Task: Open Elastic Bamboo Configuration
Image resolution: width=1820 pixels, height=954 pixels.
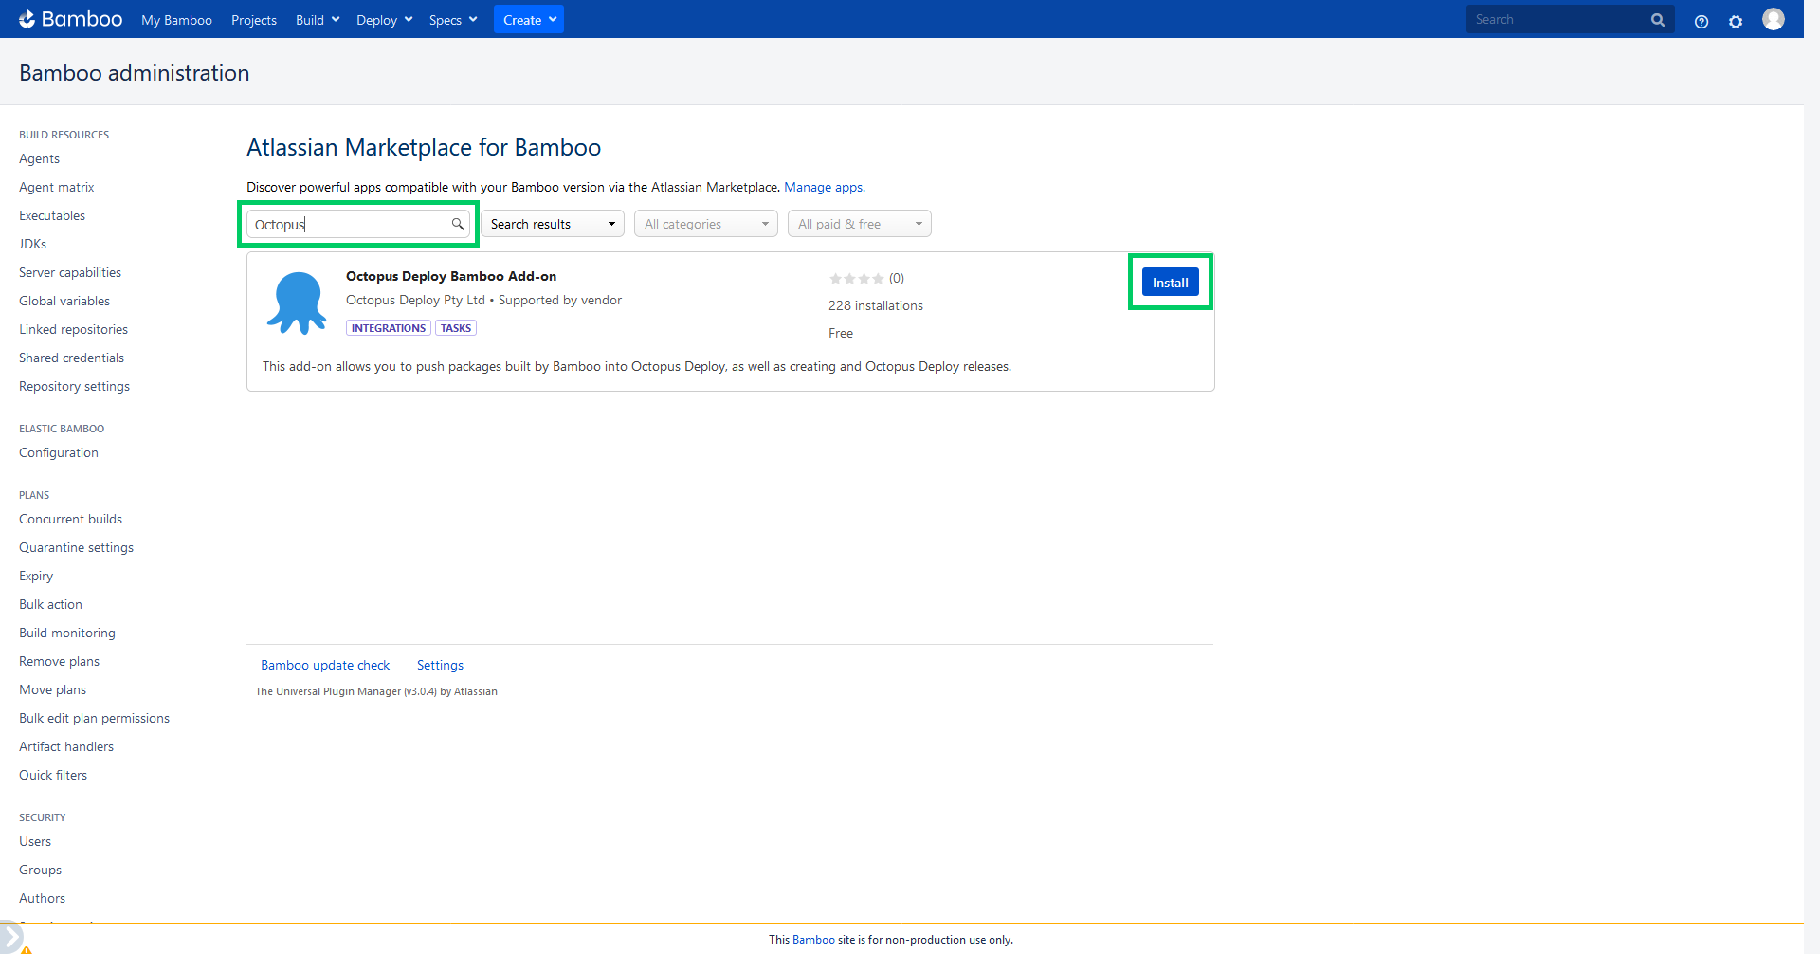Action: point(59,452)
